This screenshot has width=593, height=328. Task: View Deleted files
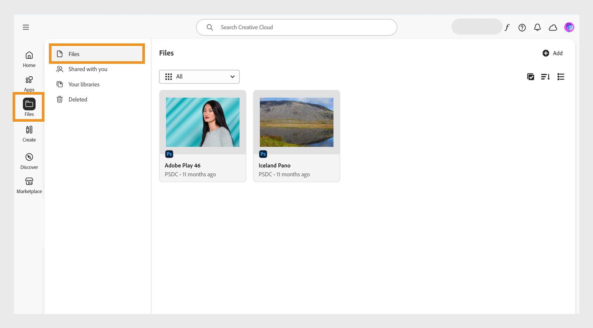pos(77,99)
